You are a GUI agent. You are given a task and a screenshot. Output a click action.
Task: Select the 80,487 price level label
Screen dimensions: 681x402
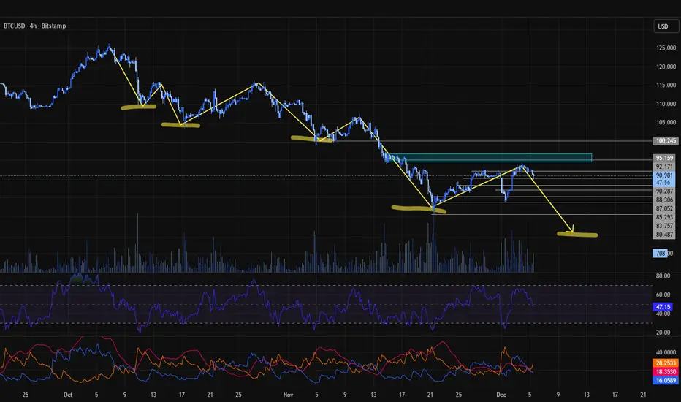click(664, 235)
